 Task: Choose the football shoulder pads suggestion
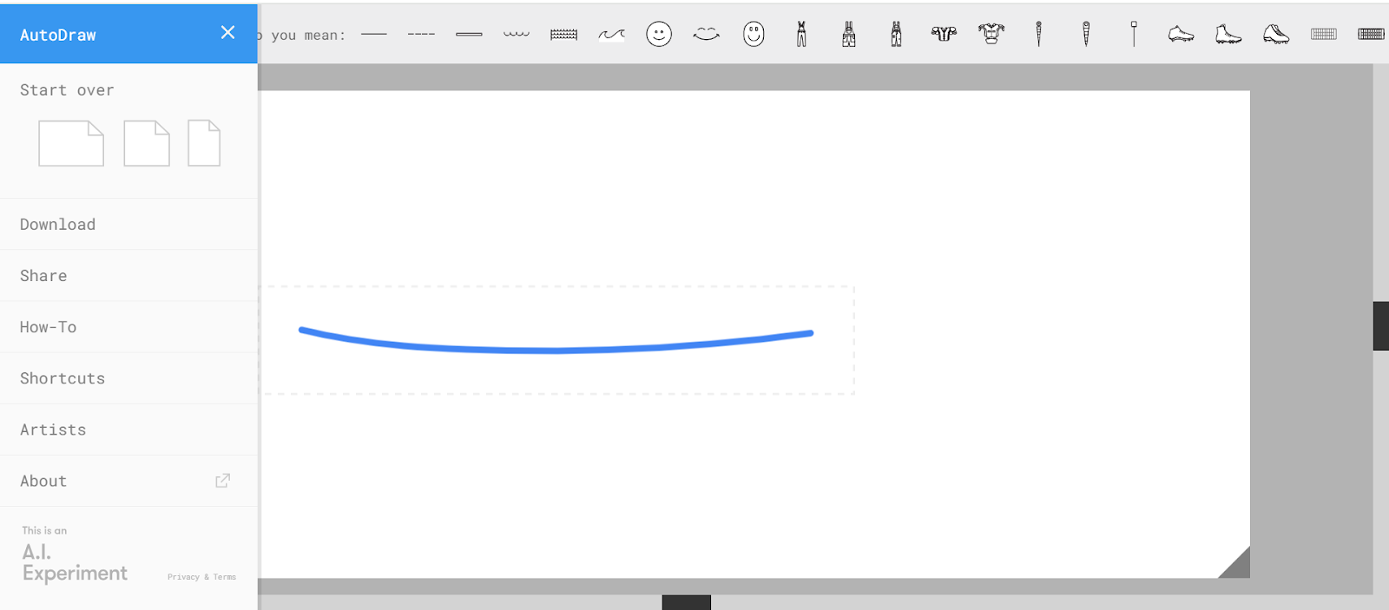tap(944, 35)
